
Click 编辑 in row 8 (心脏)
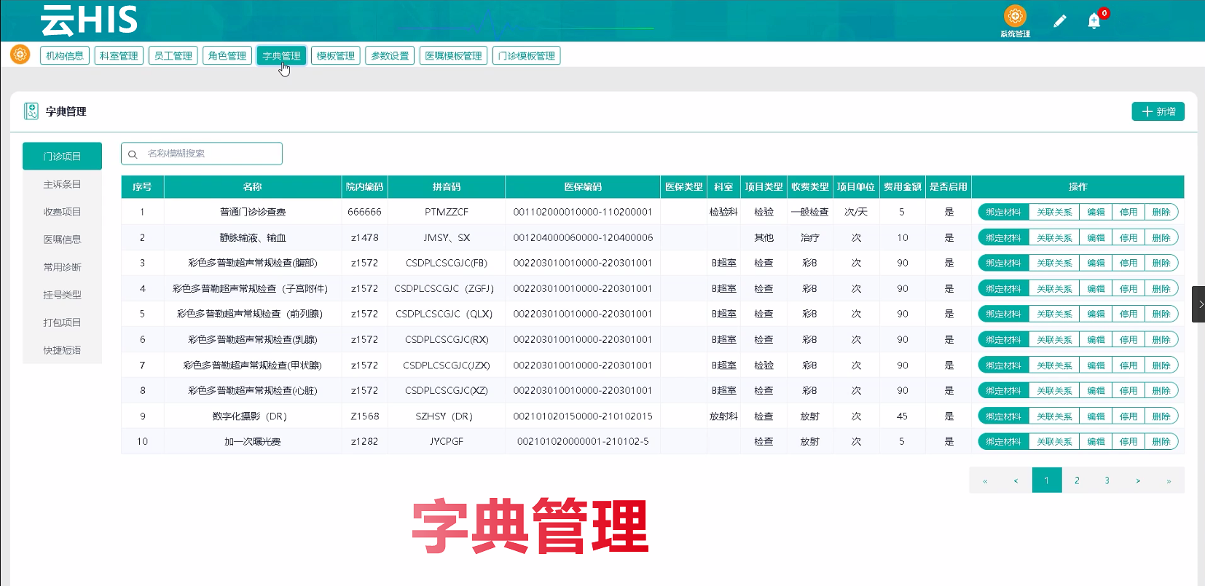[x=1096, y=391]
